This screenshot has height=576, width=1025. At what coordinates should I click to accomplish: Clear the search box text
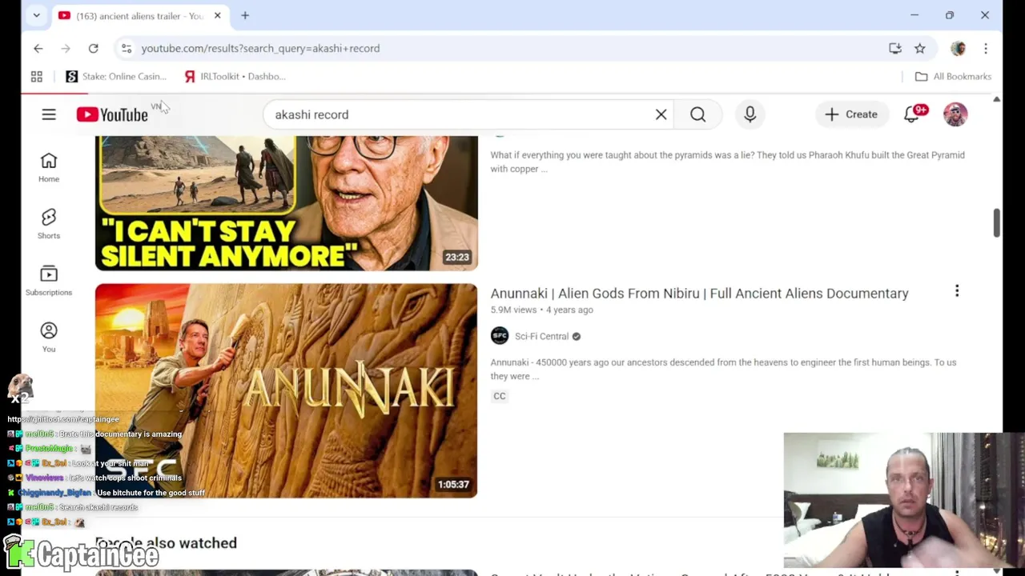(661, 114)
